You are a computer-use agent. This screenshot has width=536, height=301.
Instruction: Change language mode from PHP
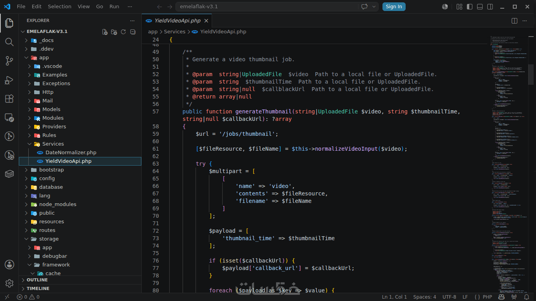(x=487, y=297)
